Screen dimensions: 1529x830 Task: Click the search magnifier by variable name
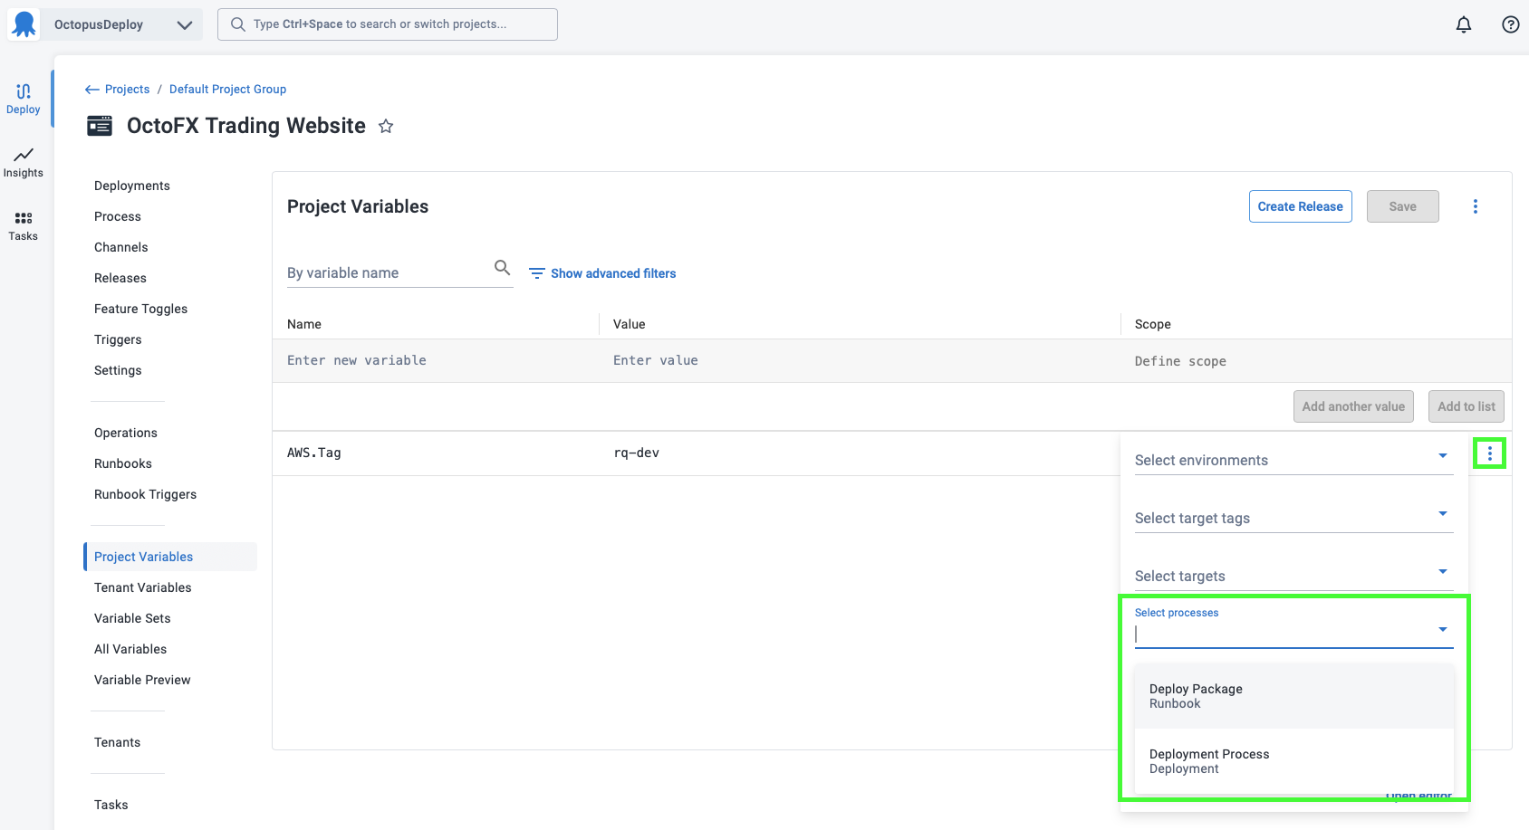tap(502, 268)
